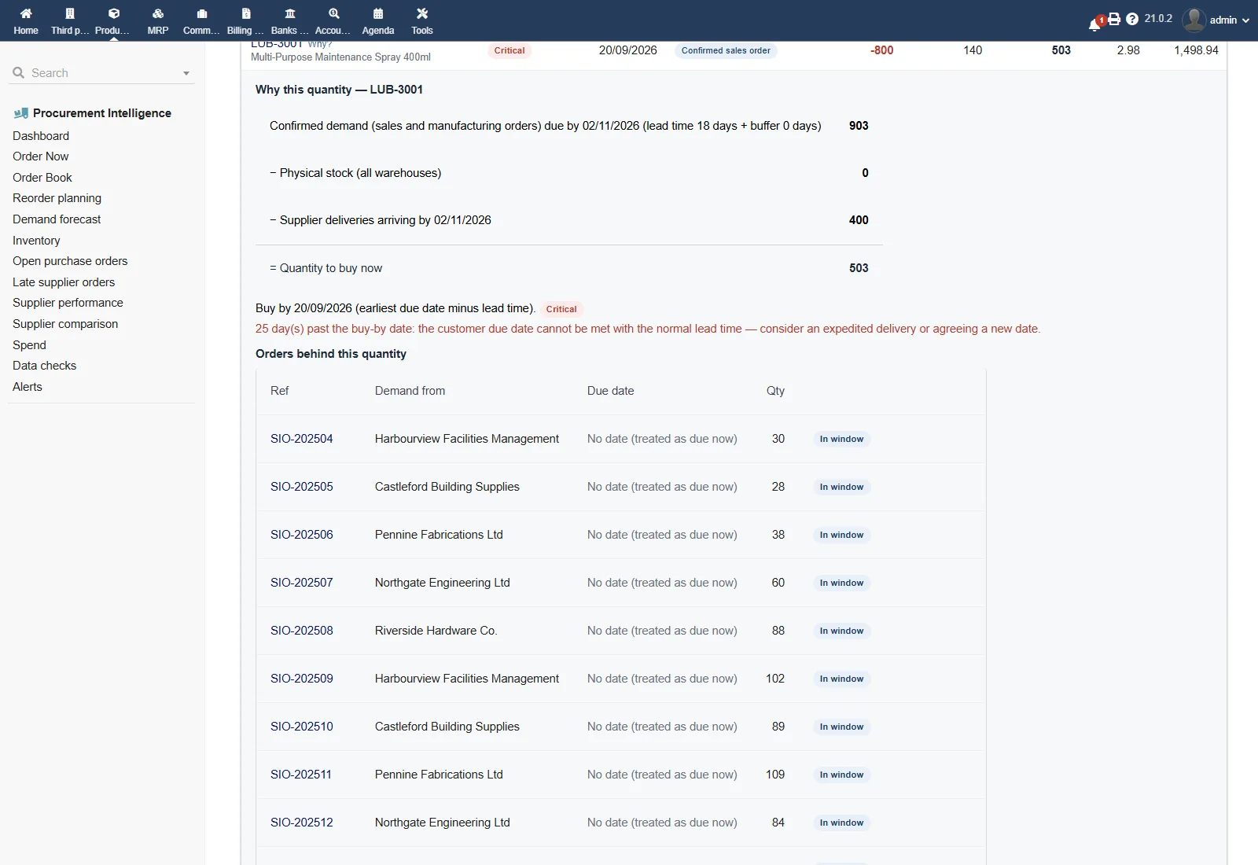Open sales order SIO-202507
This screenshot has height=865, width=1258.
pos(302,583)
